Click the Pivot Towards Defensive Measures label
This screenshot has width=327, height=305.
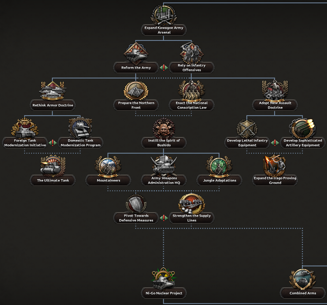click(136, 218)
